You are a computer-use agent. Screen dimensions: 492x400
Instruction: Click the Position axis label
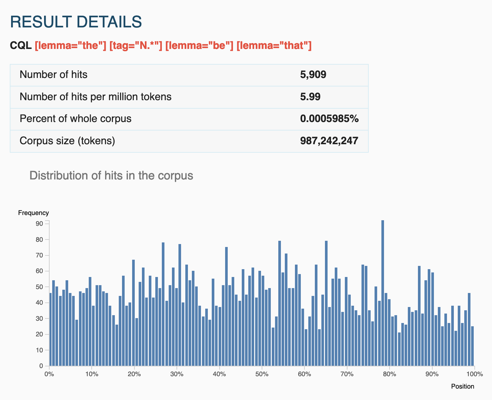click(x=462, y=387)
